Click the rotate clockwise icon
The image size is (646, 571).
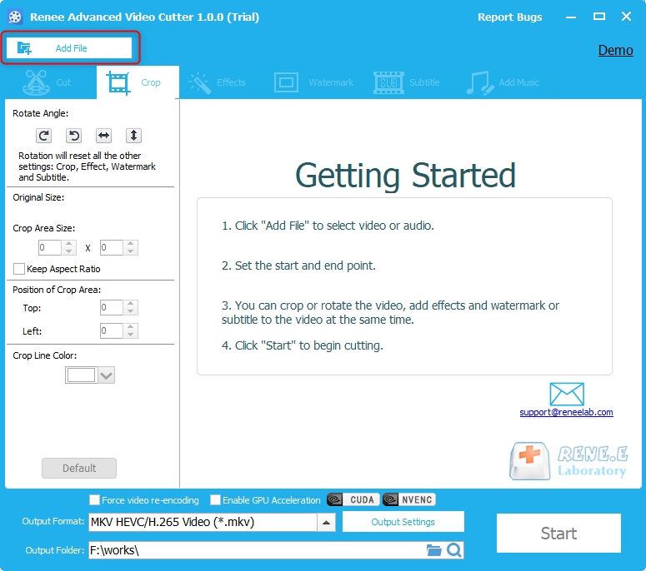pyautogui.click(x=44, y=136)
